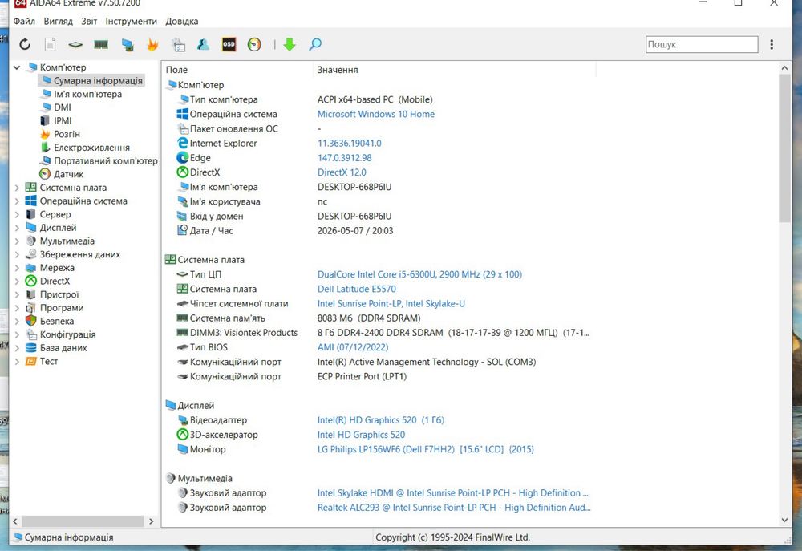Click the Edge icon in the list
The height and width of the screenshot is (551, 802).
point(182,157)
